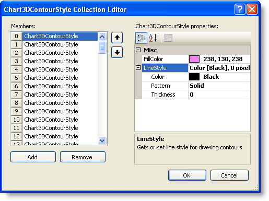Select the FillColor property row

pos(196,59)
